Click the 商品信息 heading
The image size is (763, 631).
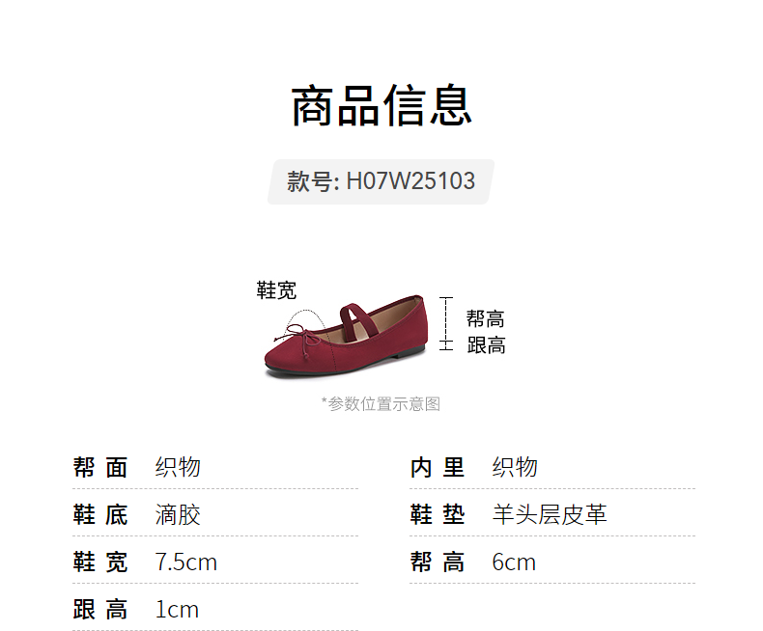(381, 105)
